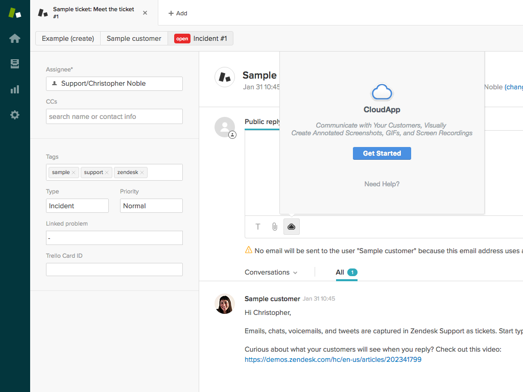Open the Views icon in the sidebar
The width and height of the screenshot is (523, 392).
(14, 64)
